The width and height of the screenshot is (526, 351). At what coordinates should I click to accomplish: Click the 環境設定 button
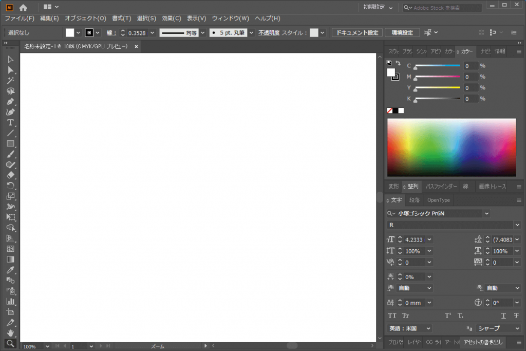pyautogui.click(x=402, y=32)
